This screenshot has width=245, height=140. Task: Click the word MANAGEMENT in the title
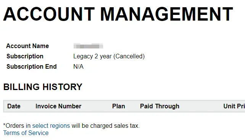[166, 14]
